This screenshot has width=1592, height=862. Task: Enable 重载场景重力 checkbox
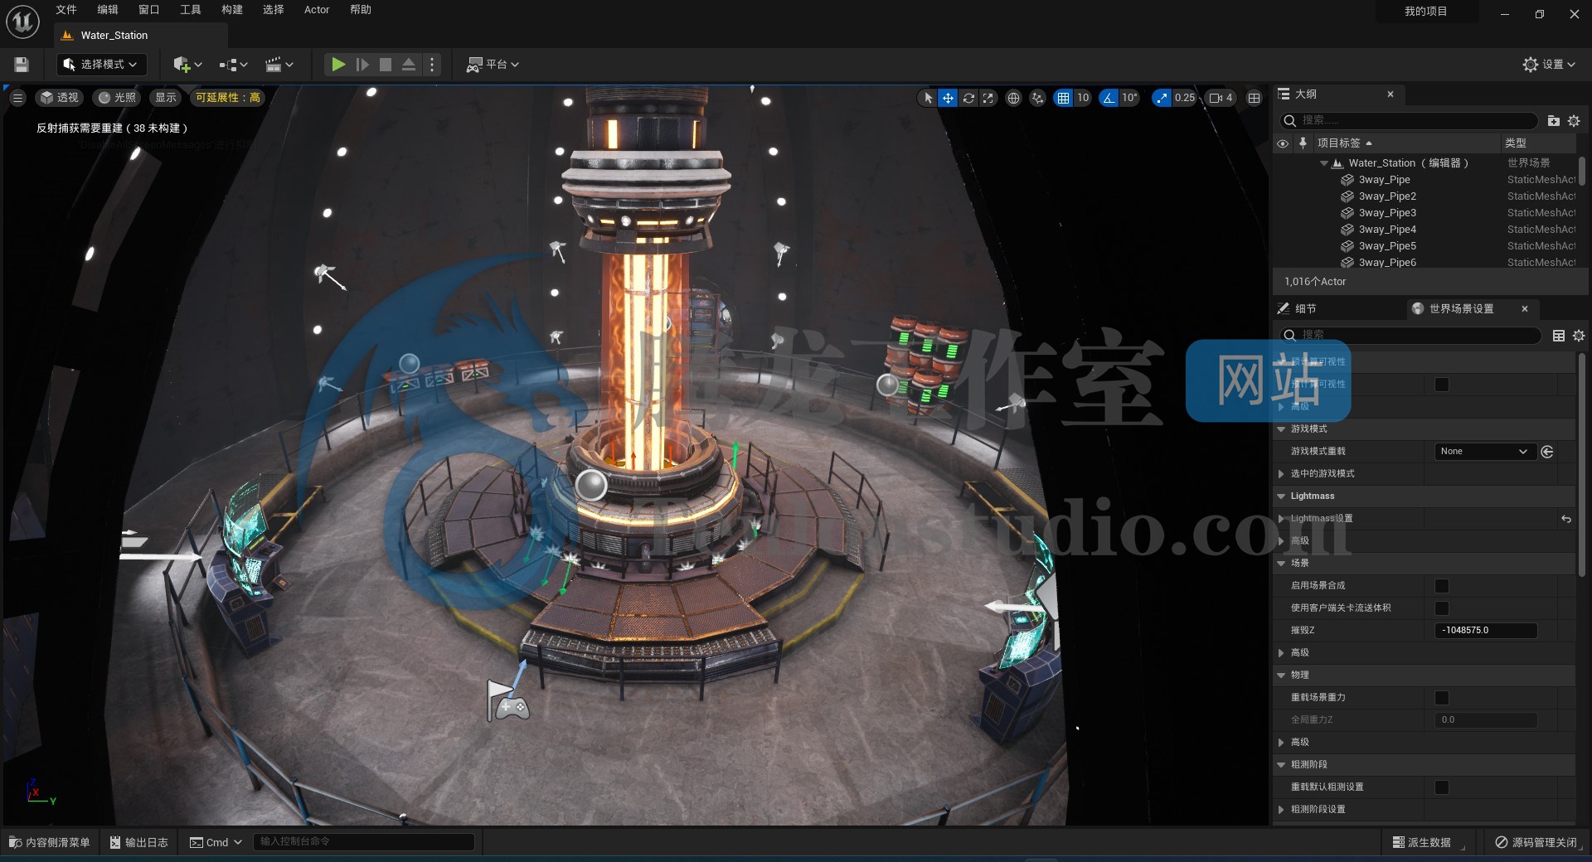pos(1442,698)
